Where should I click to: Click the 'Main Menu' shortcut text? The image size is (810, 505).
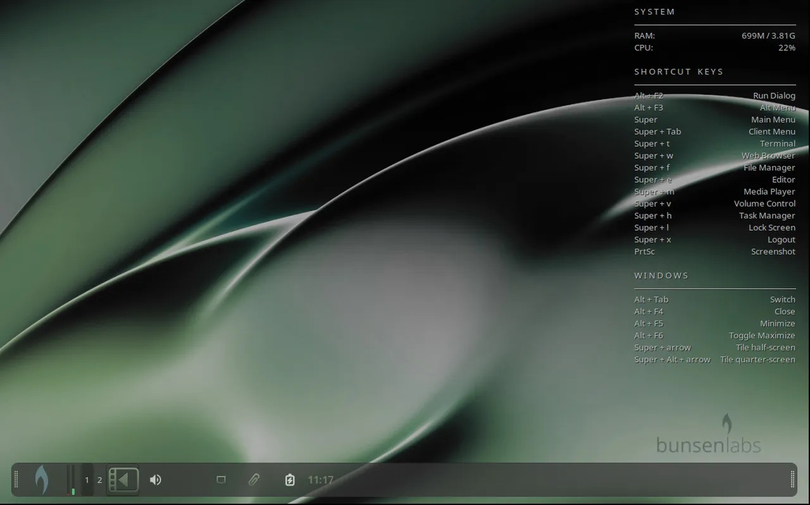point(773,120)
